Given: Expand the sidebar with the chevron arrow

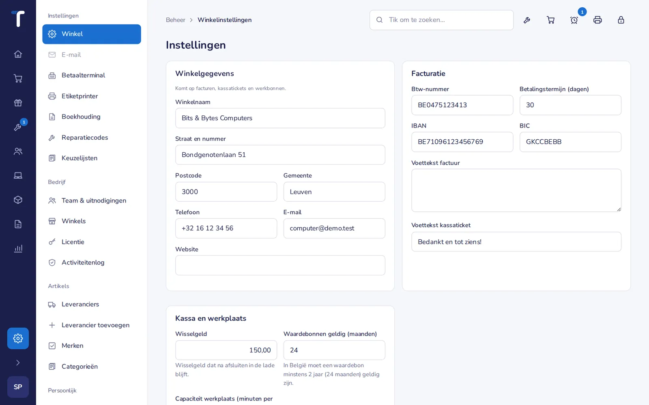Looking at the screenshot, I should (18, 363).
